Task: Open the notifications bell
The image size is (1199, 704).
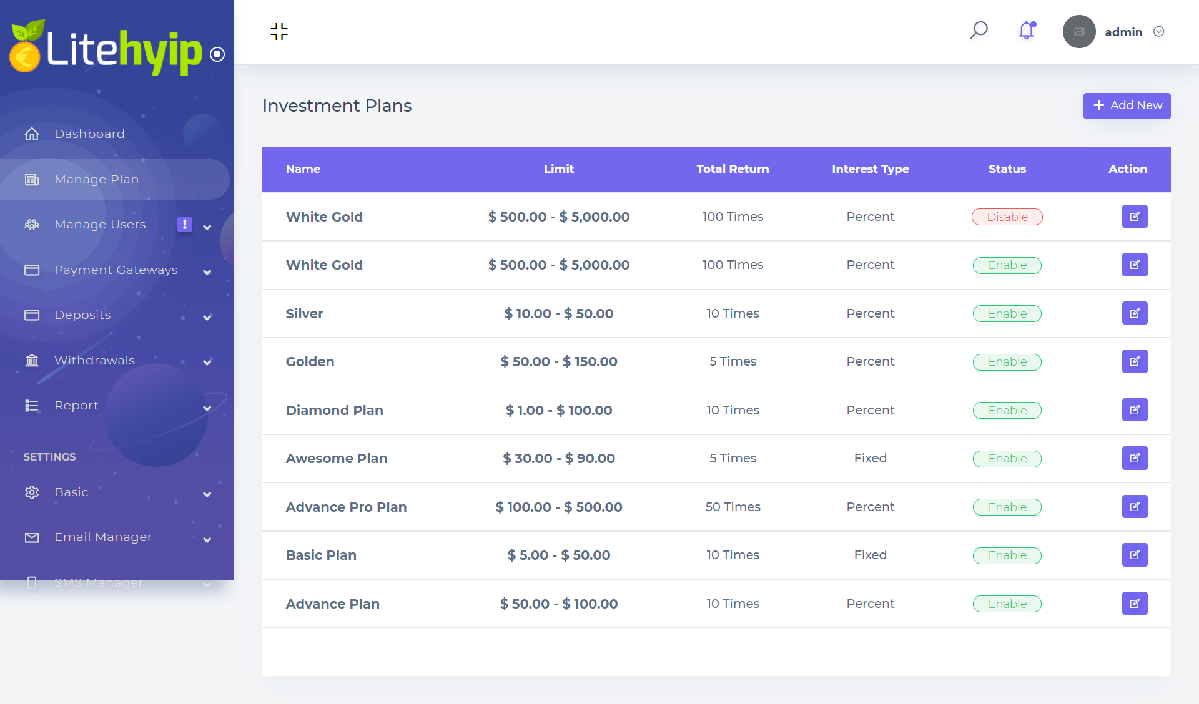Action: 1027,31
